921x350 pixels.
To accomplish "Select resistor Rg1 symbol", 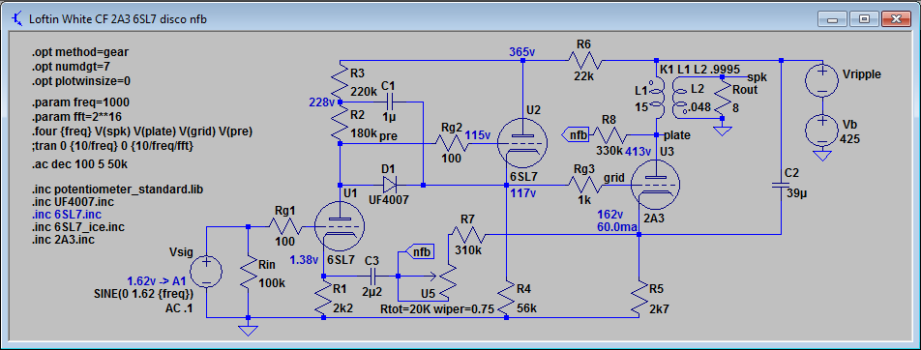I will pyautogui.click(x=285, y=226).
